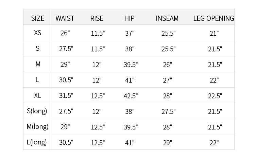Screen dimensions: 255x160
Task: Click the S(long) inseam value 27.5"
Action: pyautogui.click(x=169, y=112)
